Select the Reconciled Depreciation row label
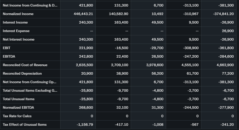This screenshot has width=239, height=130. pyautogui.click(x=22, y=73)
